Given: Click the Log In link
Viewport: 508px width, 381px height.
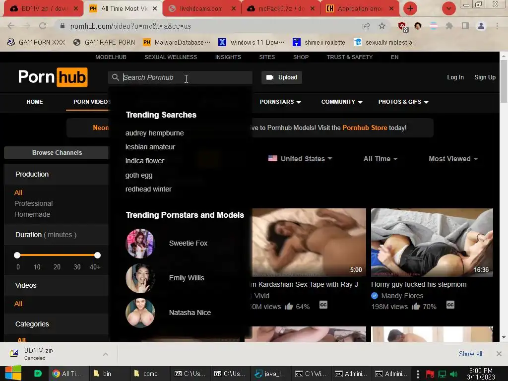Looking at the screenshot, I should (x=455, y=77).
